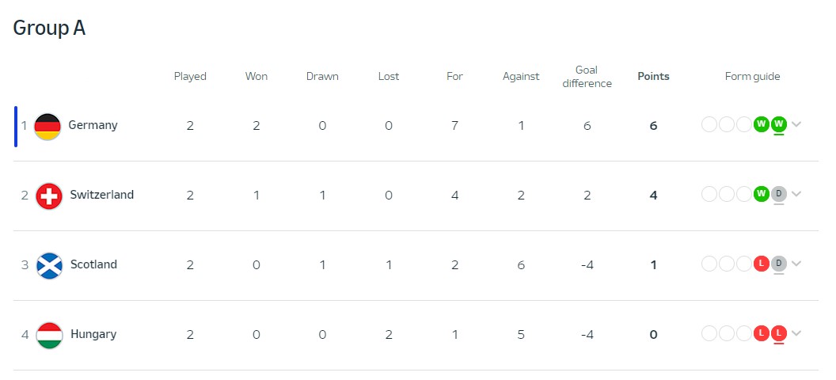This screenshot has width=836, height=380.
Task: Select Scotland's red L form badge
Action: point(762,264)
